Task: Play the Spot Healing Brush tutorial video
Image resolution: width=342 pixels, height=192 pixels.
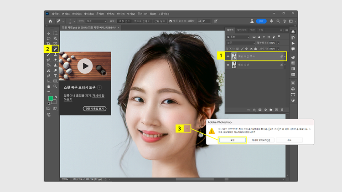Action: [84, 66]
